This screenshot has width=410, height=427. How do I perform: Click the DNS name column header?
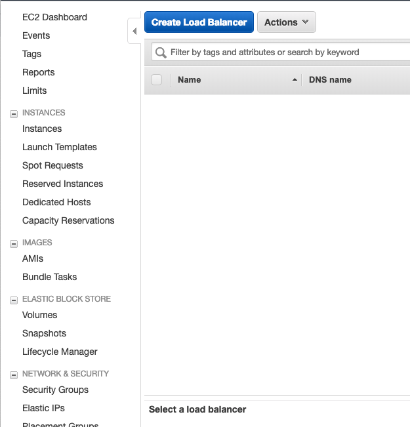pos(330,80)
